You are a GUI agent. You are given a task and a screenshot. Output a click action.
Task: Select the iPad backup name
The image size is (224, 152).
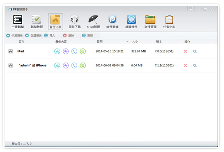(21, 51)
